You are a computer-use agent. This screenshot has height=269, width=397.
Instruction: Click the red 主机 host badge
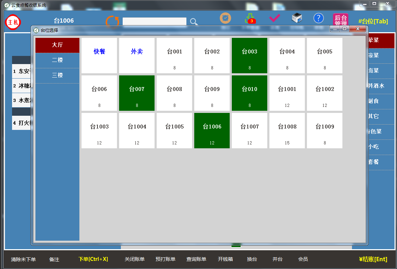pos(13,22)
